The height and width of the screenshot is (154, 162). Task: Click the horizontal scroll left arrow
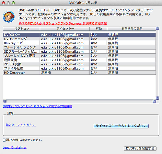pyautogui.click(x=5, y=101)
